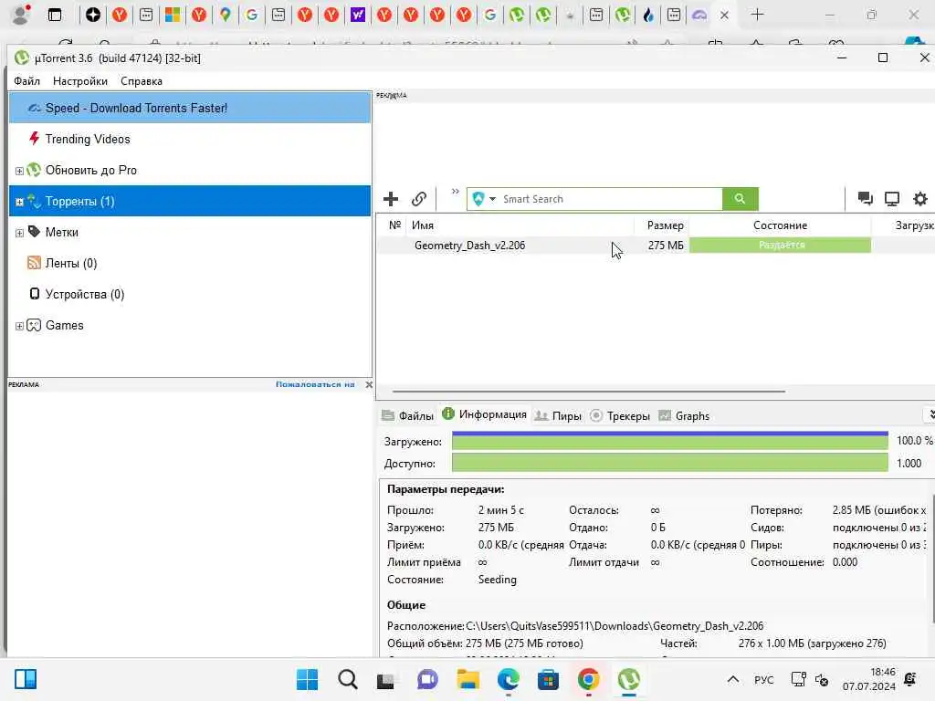Click the Пожаловаться на ad link

315,384
